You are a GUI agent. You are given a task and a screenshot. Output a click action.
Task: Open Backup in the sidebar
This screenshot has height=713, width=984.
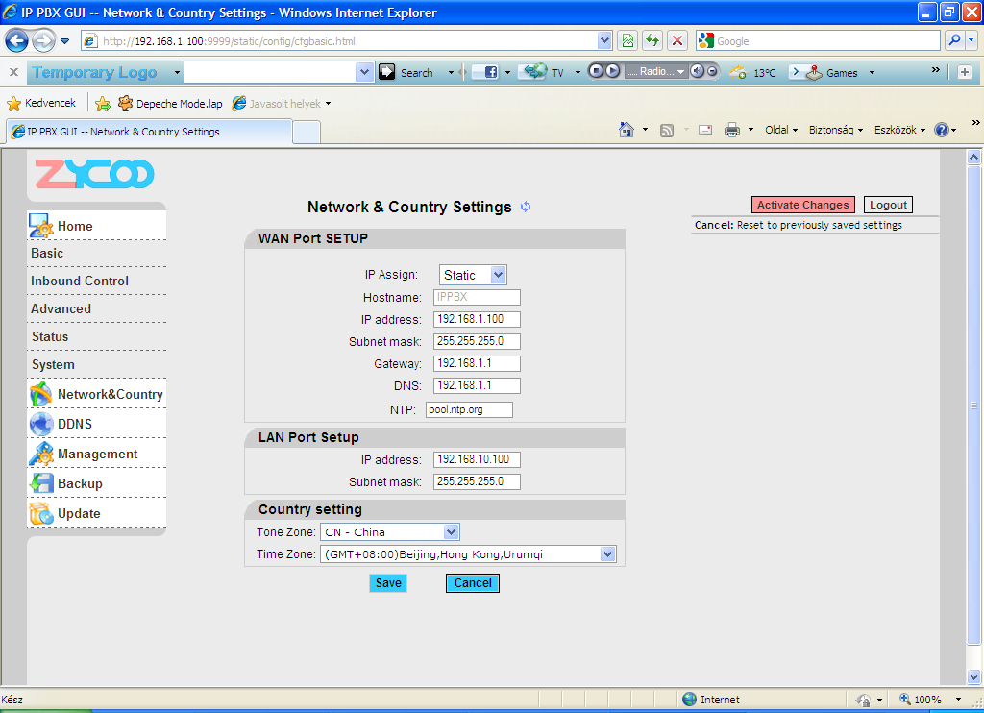pyautogui.click(x=97, y=483)
